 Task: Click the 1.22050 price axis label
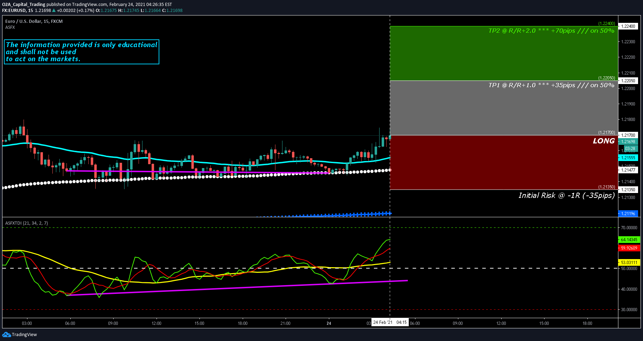pyautogui.click(x=628, y=81)
